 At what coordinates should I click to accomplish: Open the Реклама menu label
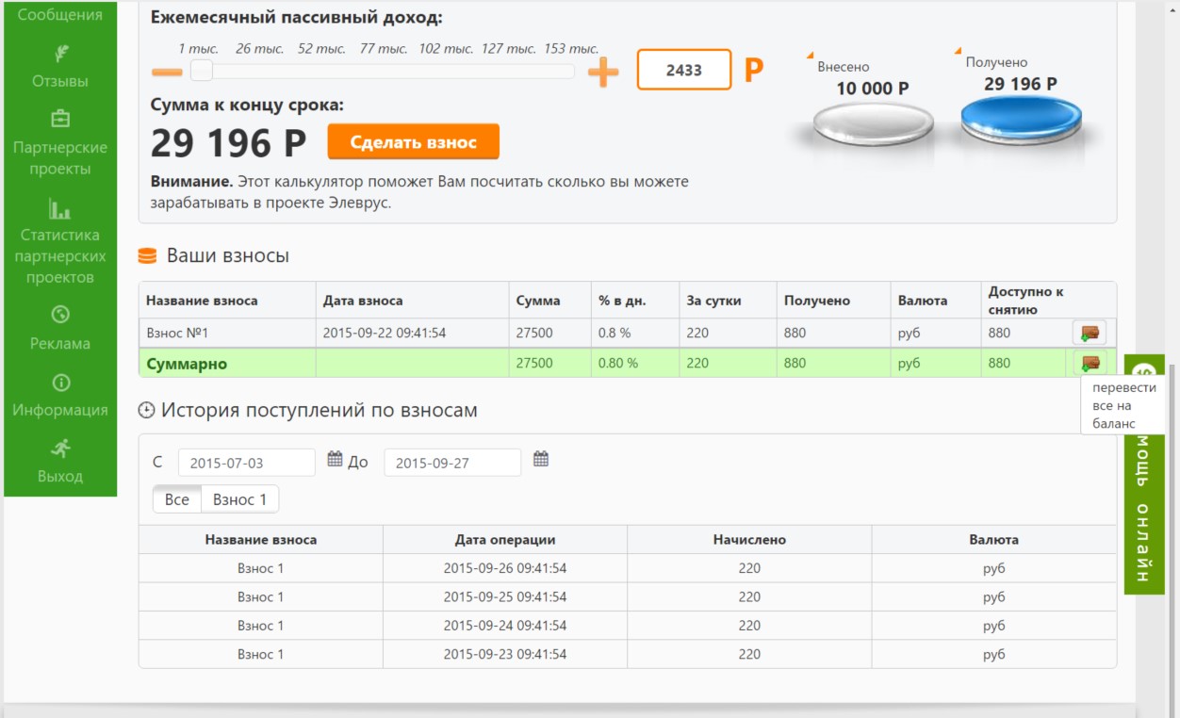point(60,344)
